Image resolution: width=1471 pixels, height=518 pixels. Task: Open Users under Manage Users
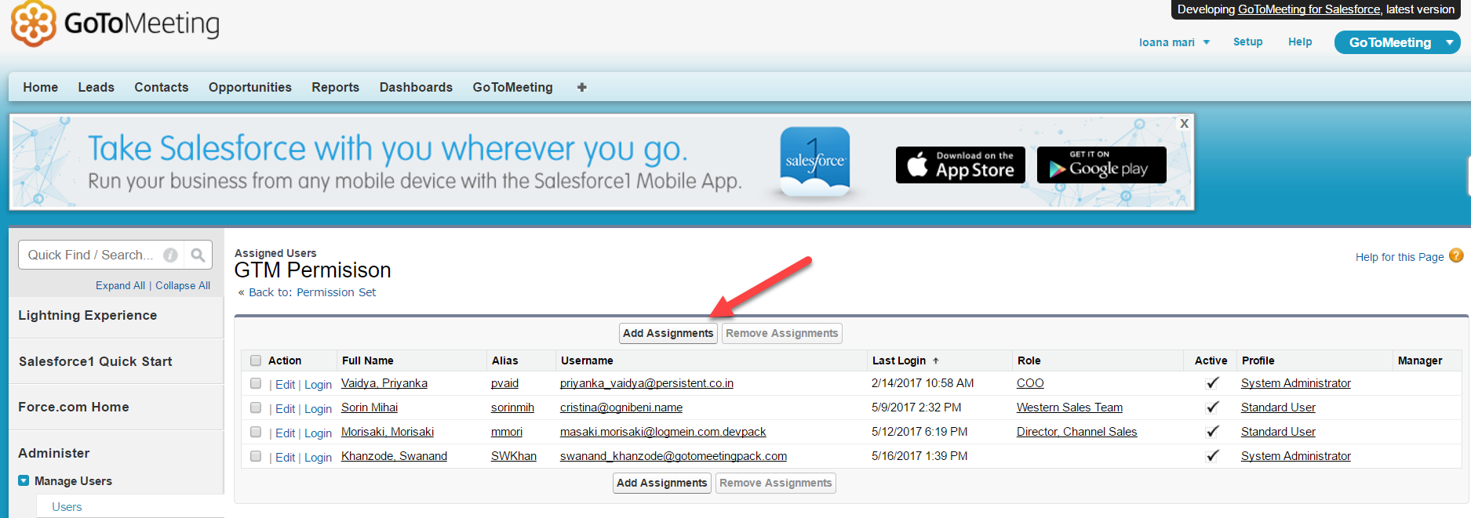tap(67, 507)
